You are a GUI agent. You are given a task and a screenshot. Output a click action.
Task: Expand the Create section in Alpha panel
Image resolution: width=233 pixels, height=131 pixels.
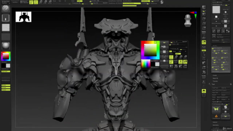[x=215, y=75]
